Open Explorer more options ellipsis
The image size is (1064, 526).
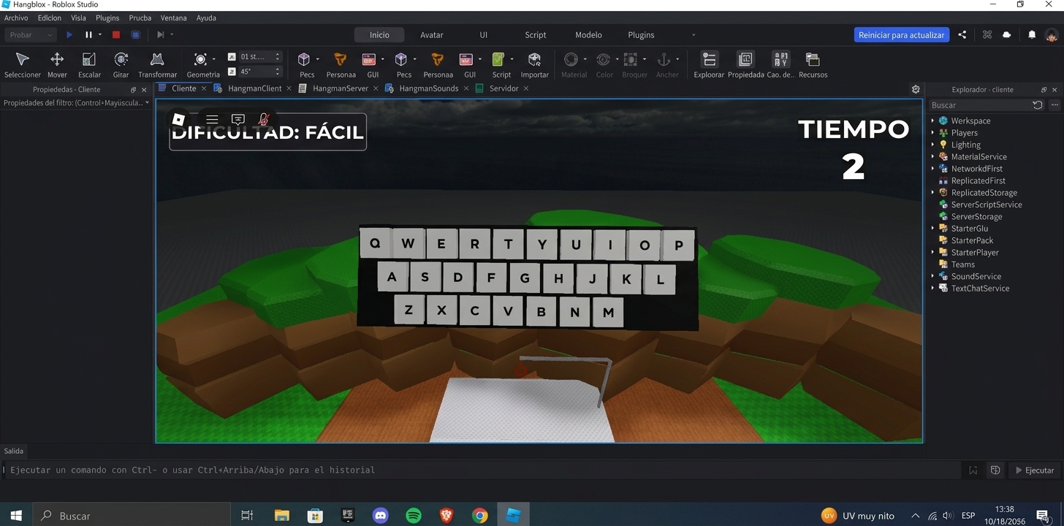[1054, 105]
